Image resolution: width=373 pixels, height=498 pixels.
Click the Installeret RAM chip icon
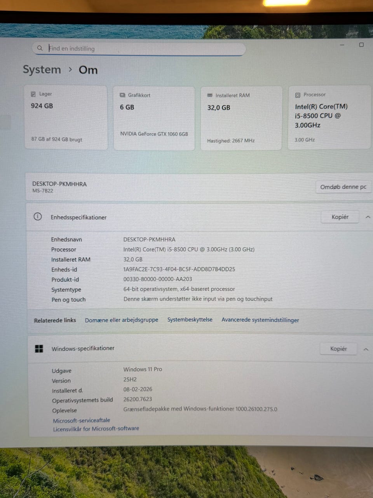point(210,95)
